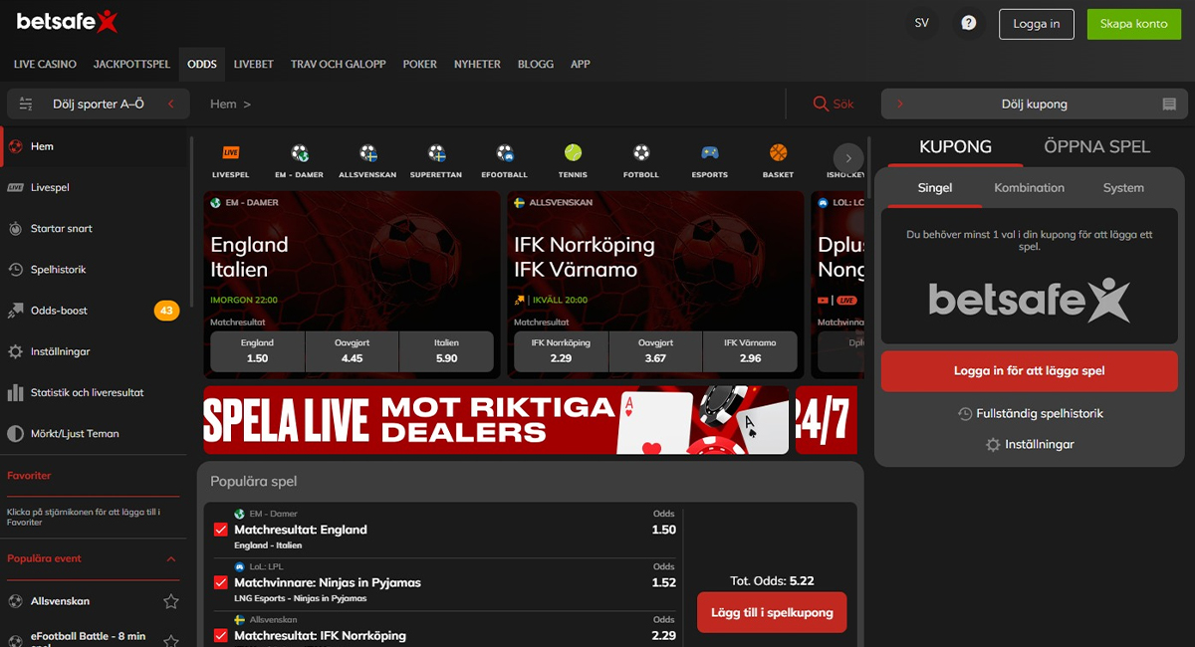Open Spelhistorik in the sidebar
This screenshot has height=647, width=1195.
(x=96, y=270)
